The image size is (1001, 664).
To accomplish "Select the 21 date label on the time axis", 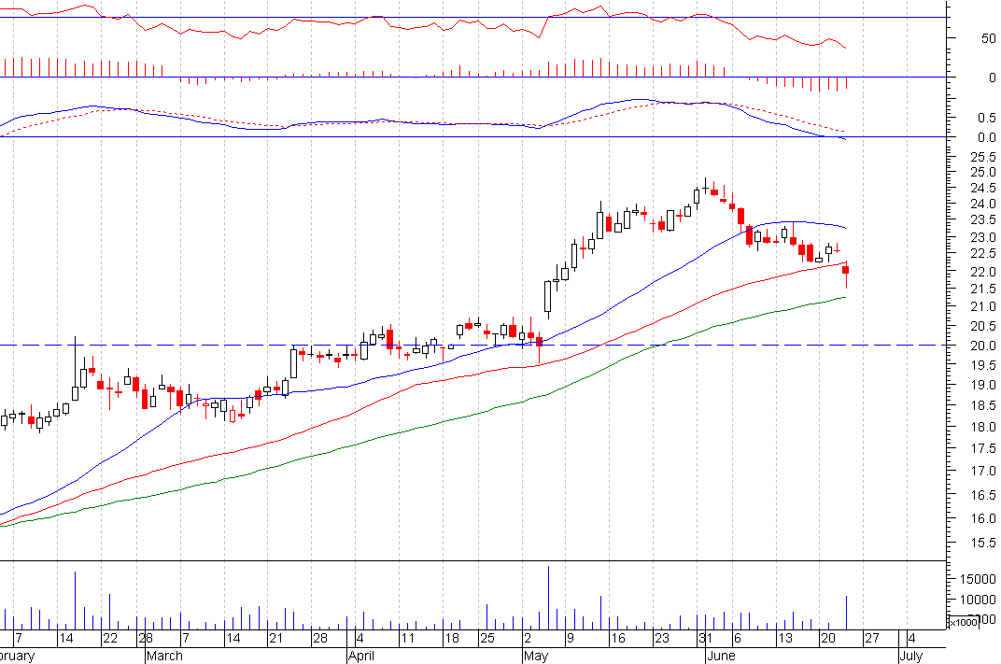I will [x=275, y=638].
